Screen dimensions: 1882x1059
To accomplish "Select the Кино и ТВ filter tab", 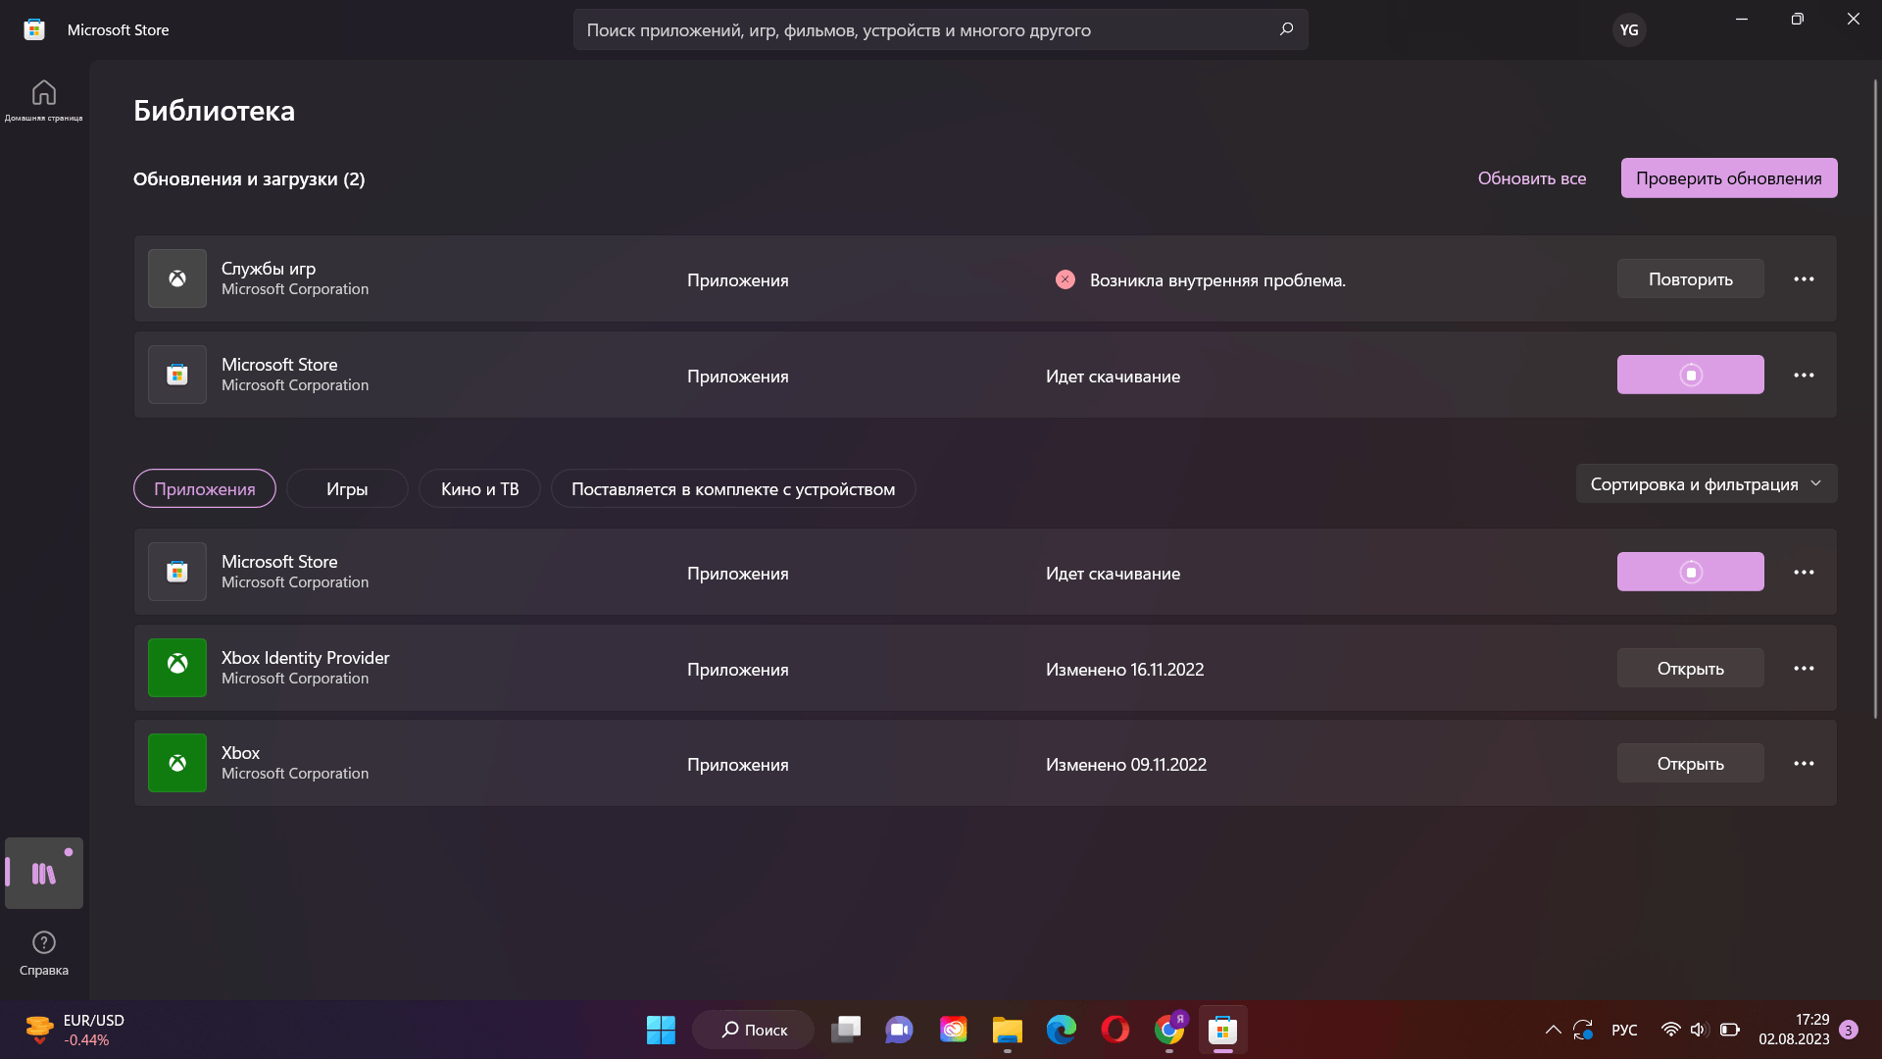I will [x=479, y=488].
